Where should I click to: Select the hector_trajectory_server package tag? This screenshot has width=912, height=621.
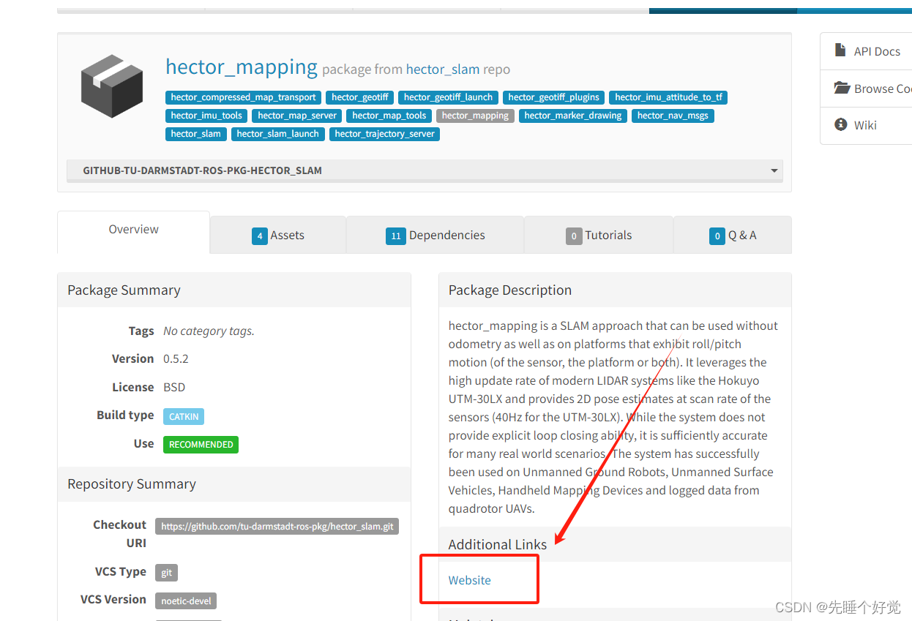385,134
